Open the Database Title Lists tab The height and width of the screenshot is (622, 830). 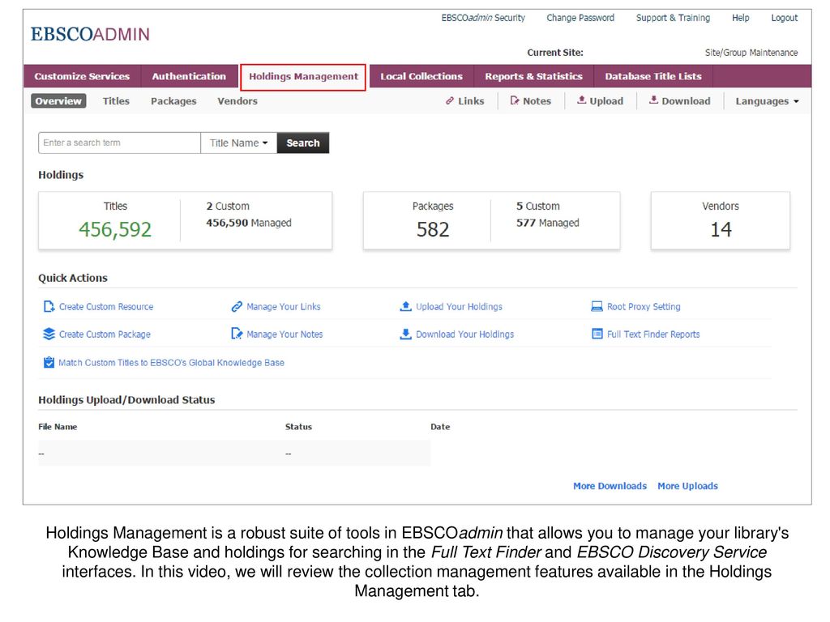(x=653, y=76)
